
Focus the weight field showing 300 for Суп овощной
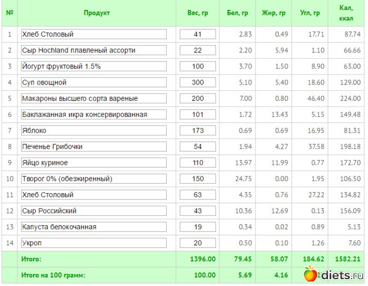pos(198,82)
